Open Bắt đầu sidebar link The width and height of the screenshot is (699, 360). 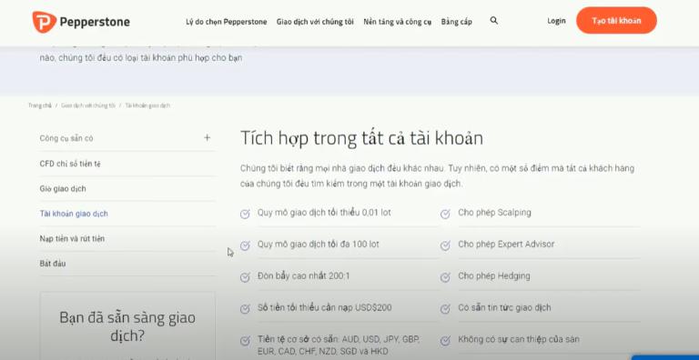53,264
